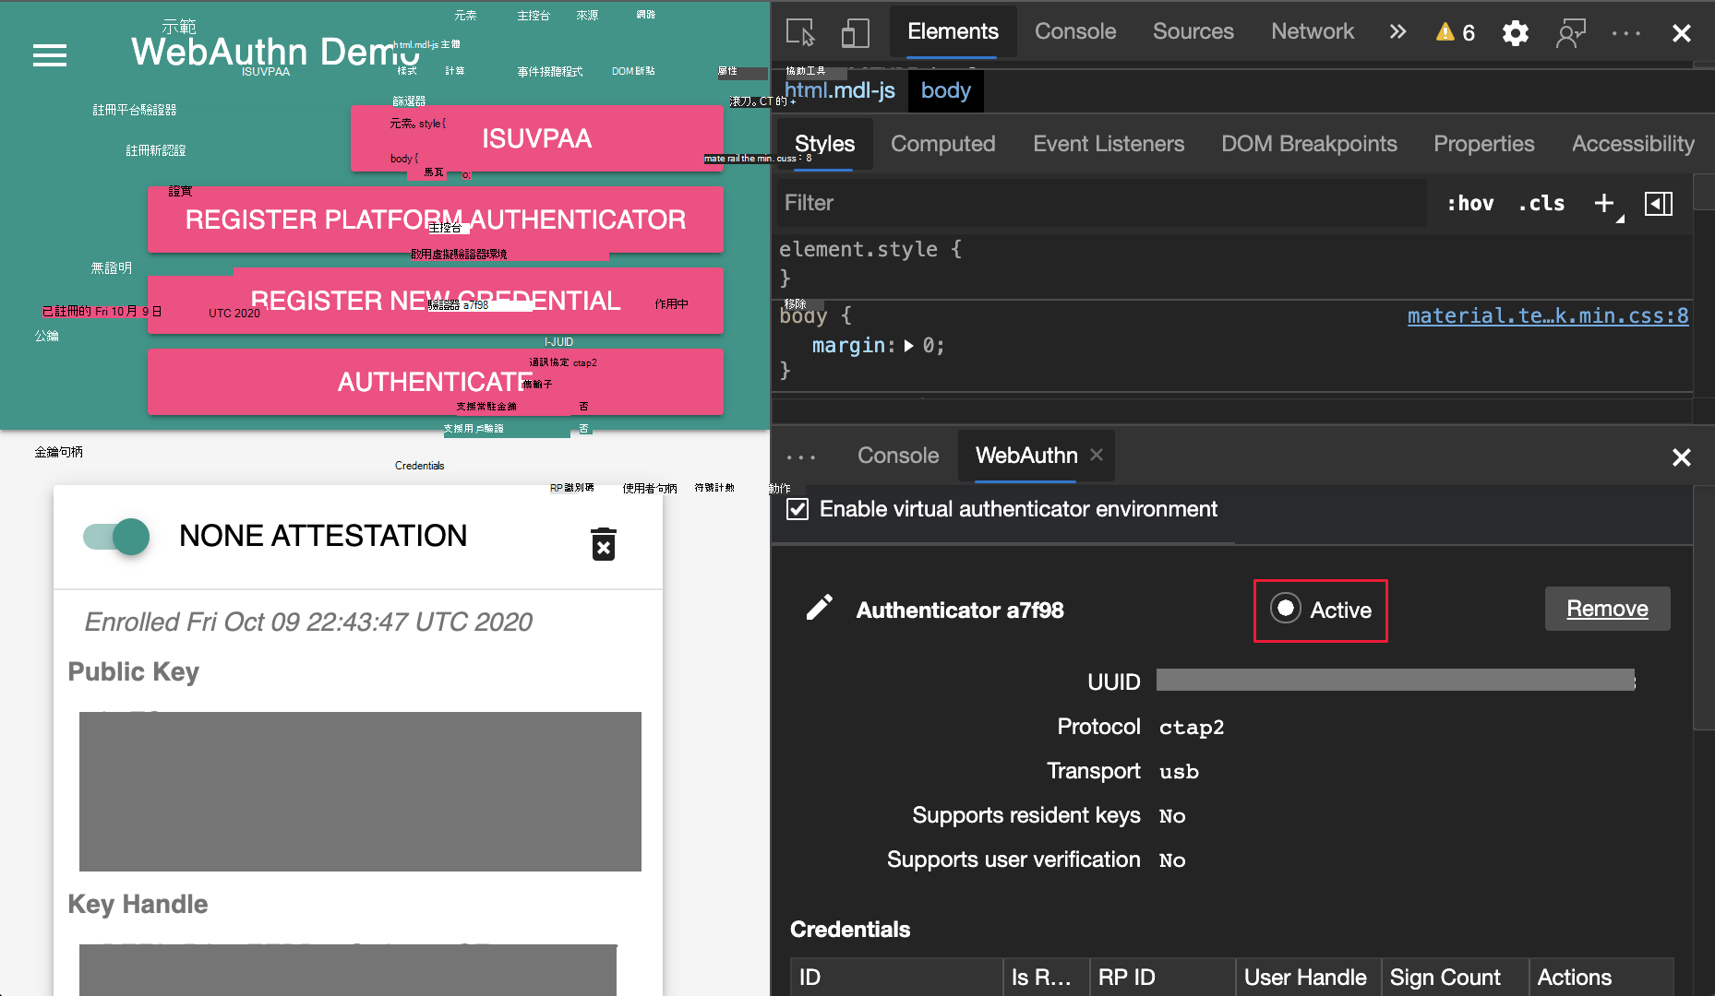Switch to the Network panel
1715x996 pixels.
tap(1312, 31)
